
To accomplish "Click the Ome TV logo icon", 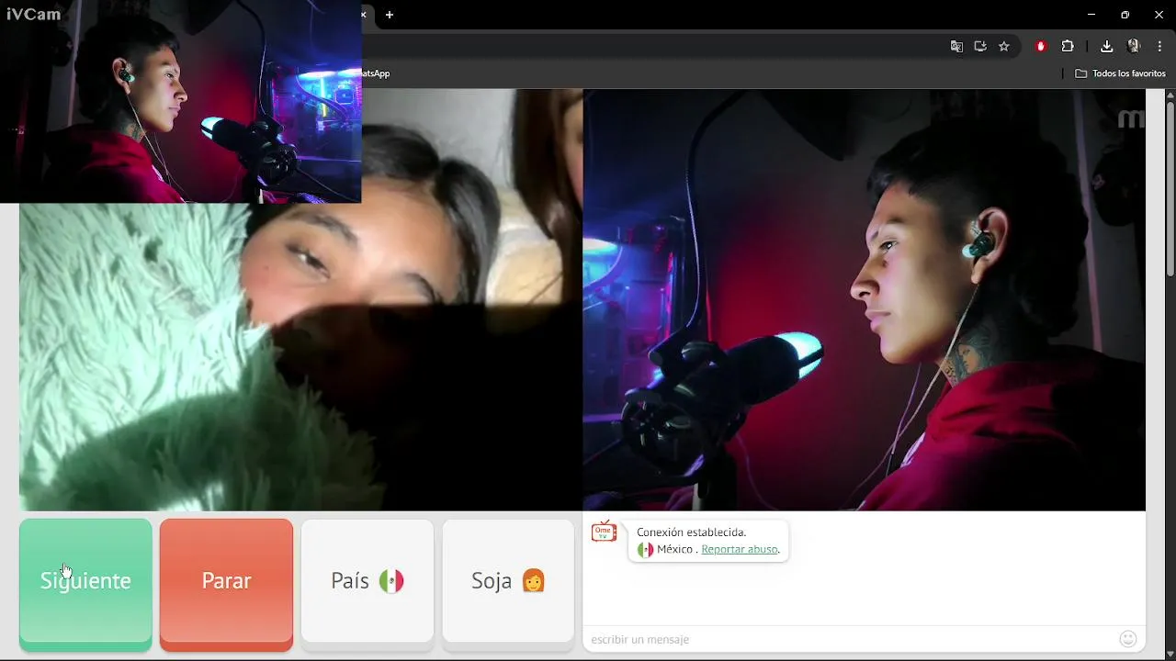I will tap(604, 532).
